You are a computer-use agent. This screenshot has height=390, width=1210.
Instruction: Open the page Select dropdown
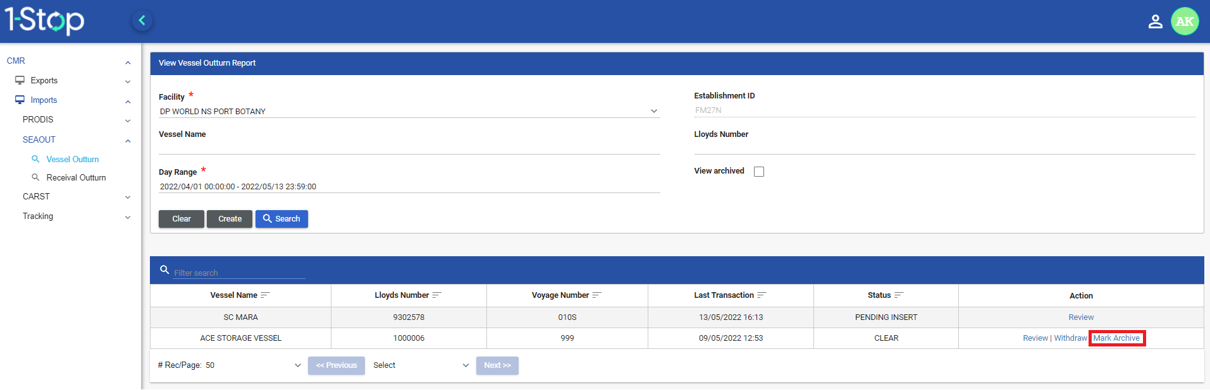[x=421, y=365]
